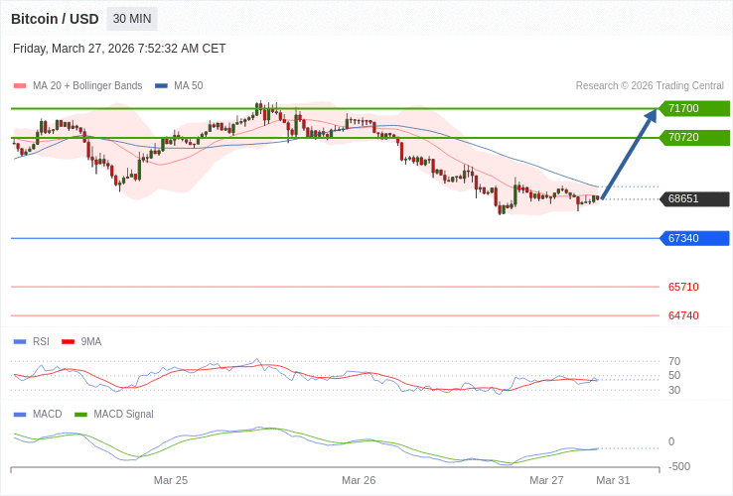Click the MA 50 legend swatch
The image size is (733, 496).
[x=161, y=86]
